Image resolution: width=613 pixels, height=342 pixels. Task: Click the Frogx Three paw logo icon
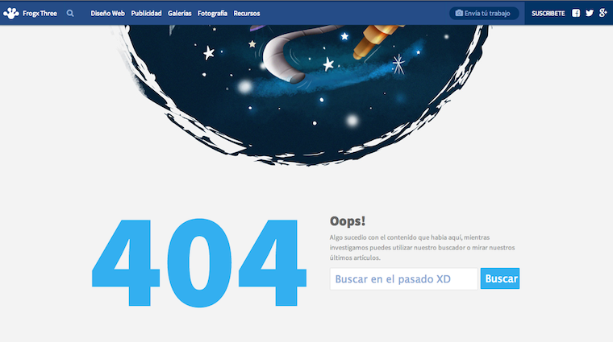point(10,13)
